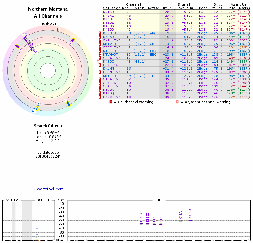Click the adjacent channel warning icon beside K43DC

pyautogui.click(x=98, y=61)
